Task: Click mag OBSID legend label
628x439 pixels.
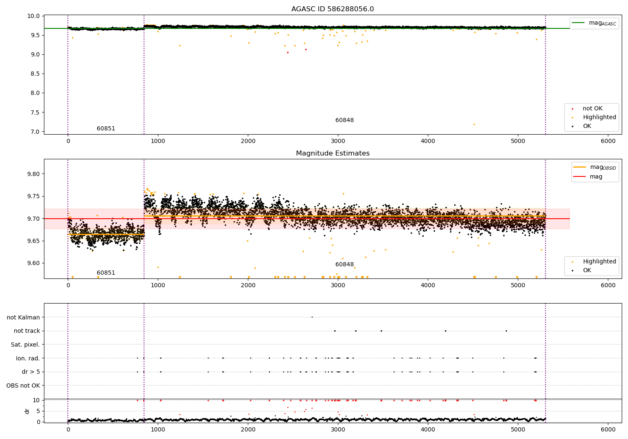Action: [603, 167]
